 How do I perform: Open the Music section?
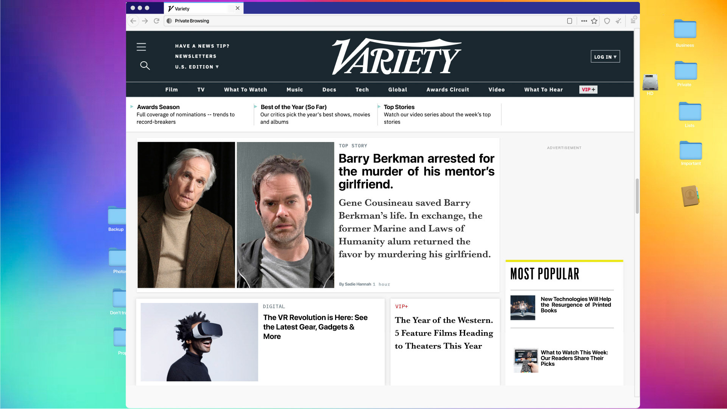(x=295, y=90)
